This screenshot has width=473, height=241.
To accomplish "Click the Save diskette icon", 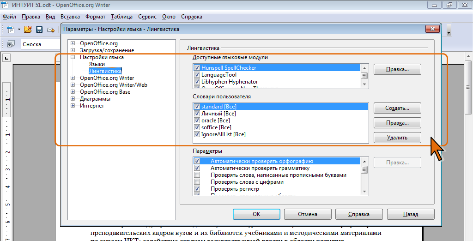I will point(39,30).
